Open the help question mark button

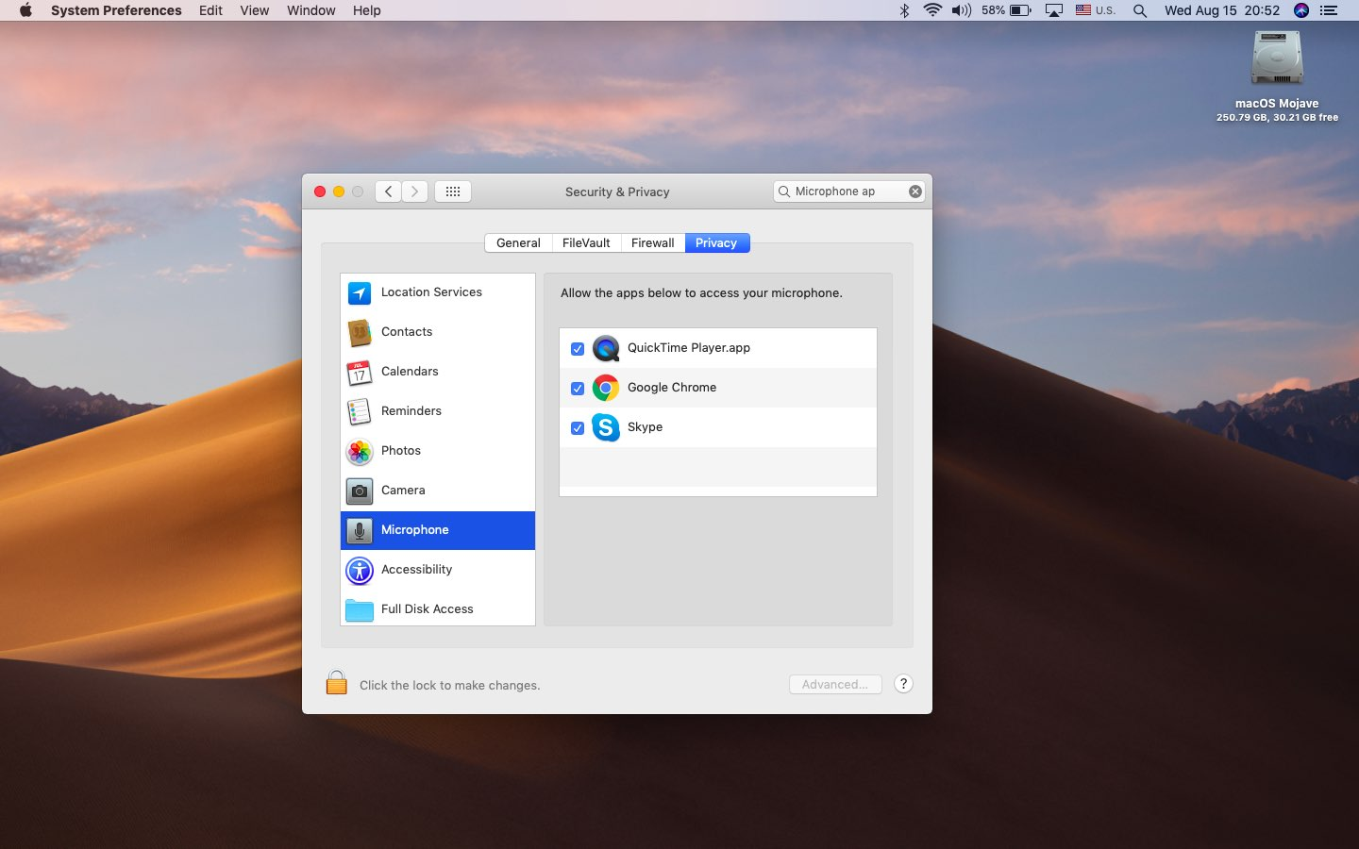903,684
